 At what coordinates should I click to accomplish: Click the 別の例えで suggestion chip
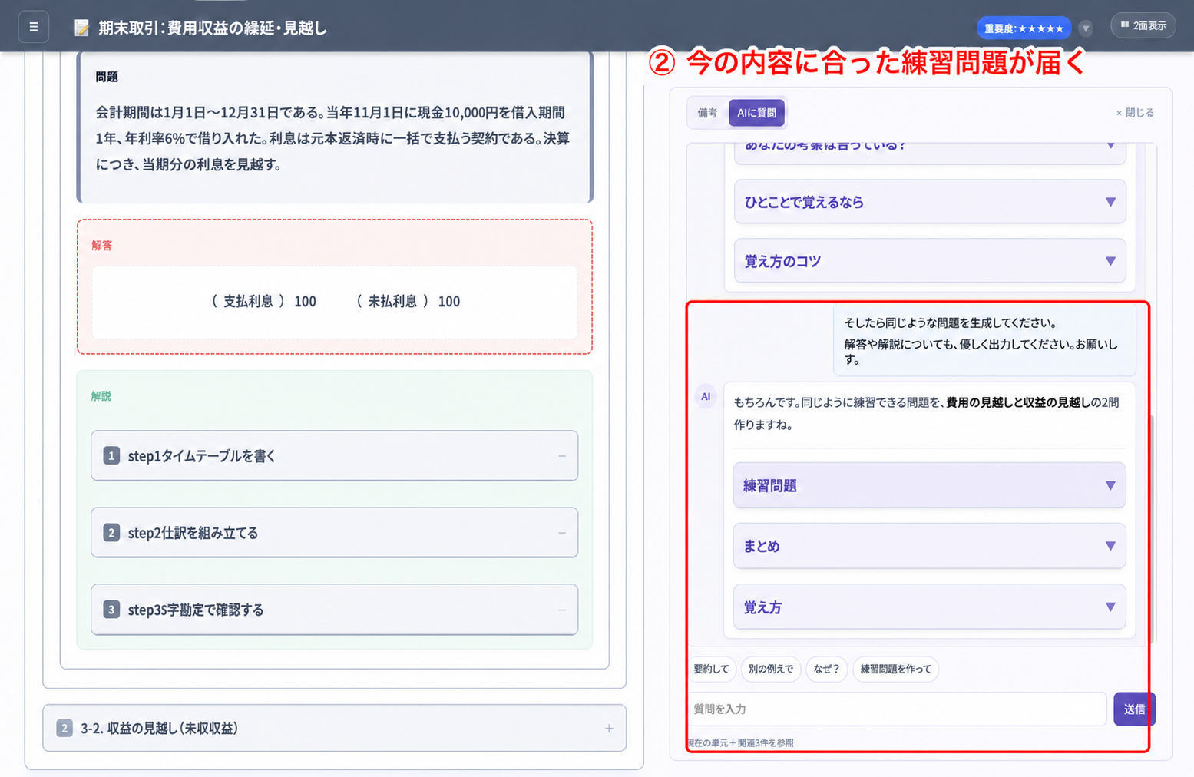[771, 669]
